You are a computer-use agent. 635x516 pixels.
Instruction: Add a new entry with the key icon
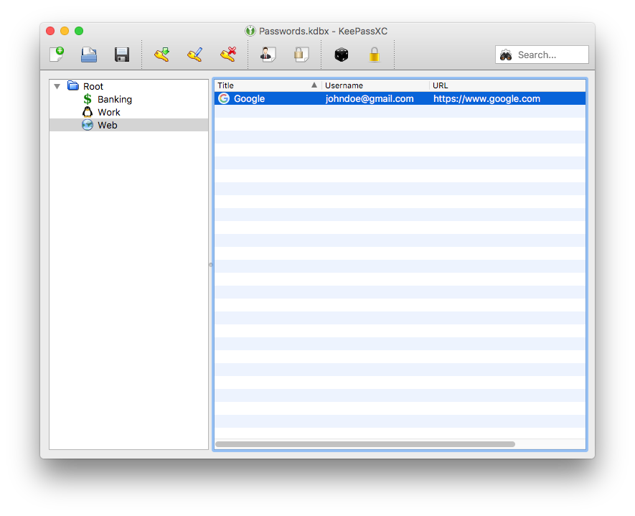pyautogui.click(x=161, y=55)
